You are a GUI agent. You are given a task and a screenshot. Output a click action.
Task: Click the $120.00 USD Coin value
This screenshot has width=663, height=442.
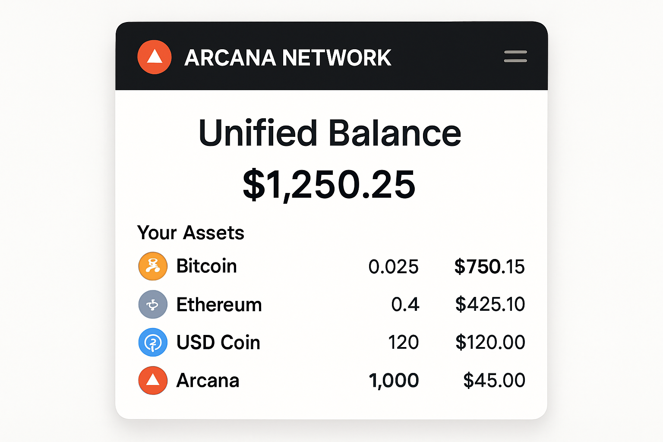(490, 342)
